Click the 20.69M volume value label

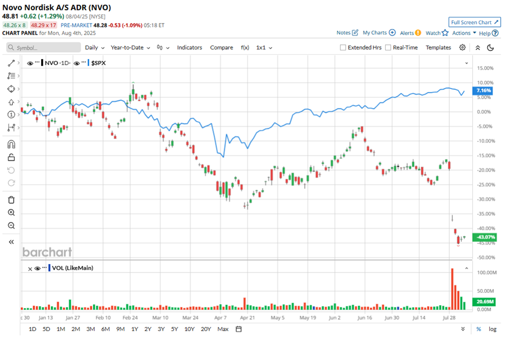click(484, 302)
